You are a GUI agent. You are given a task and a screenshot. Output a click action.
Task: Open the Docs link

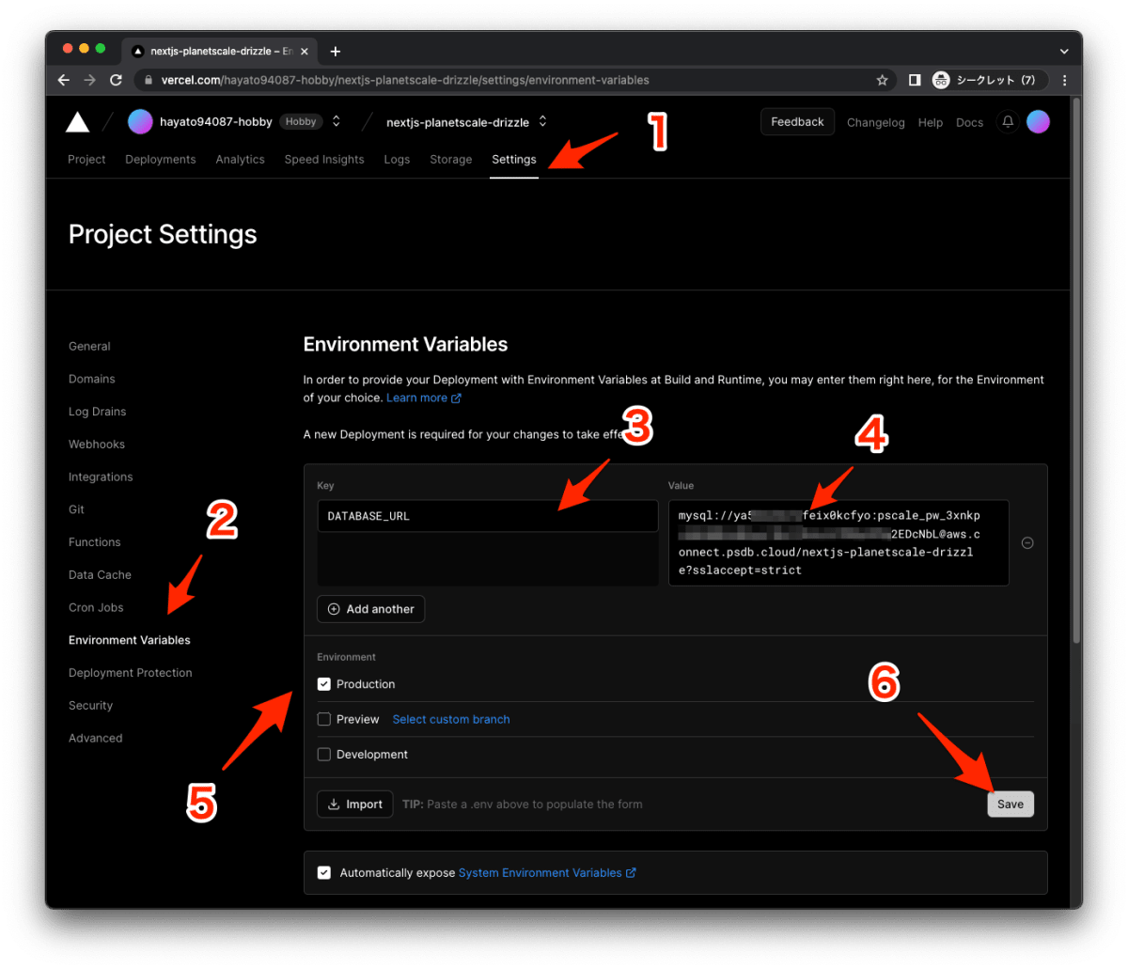coord(969,122)
